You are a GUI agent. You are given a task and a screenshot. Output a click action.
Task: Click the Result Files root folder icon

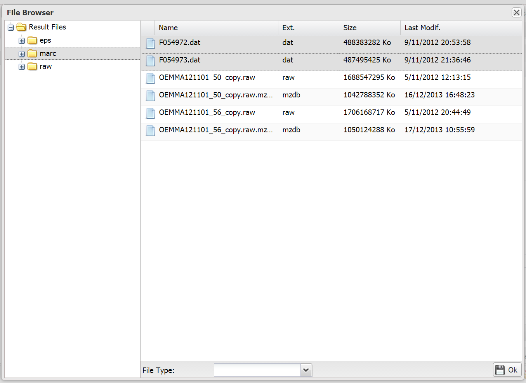(21, 27)
